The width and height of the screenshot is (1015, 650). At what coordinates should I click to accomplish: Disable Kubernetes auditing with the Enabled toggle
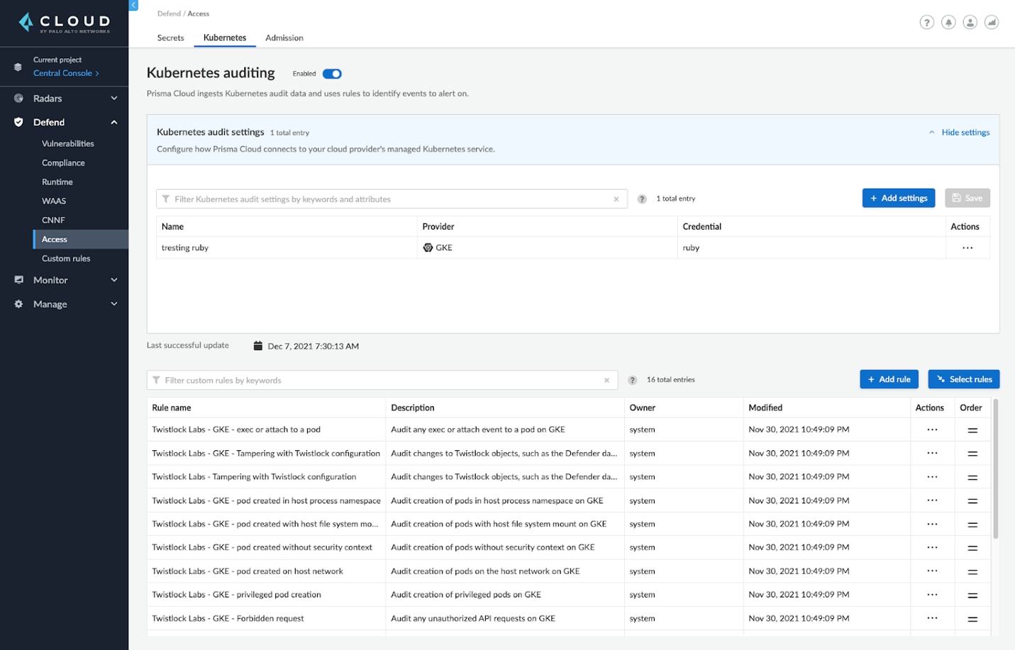[332, 74]
